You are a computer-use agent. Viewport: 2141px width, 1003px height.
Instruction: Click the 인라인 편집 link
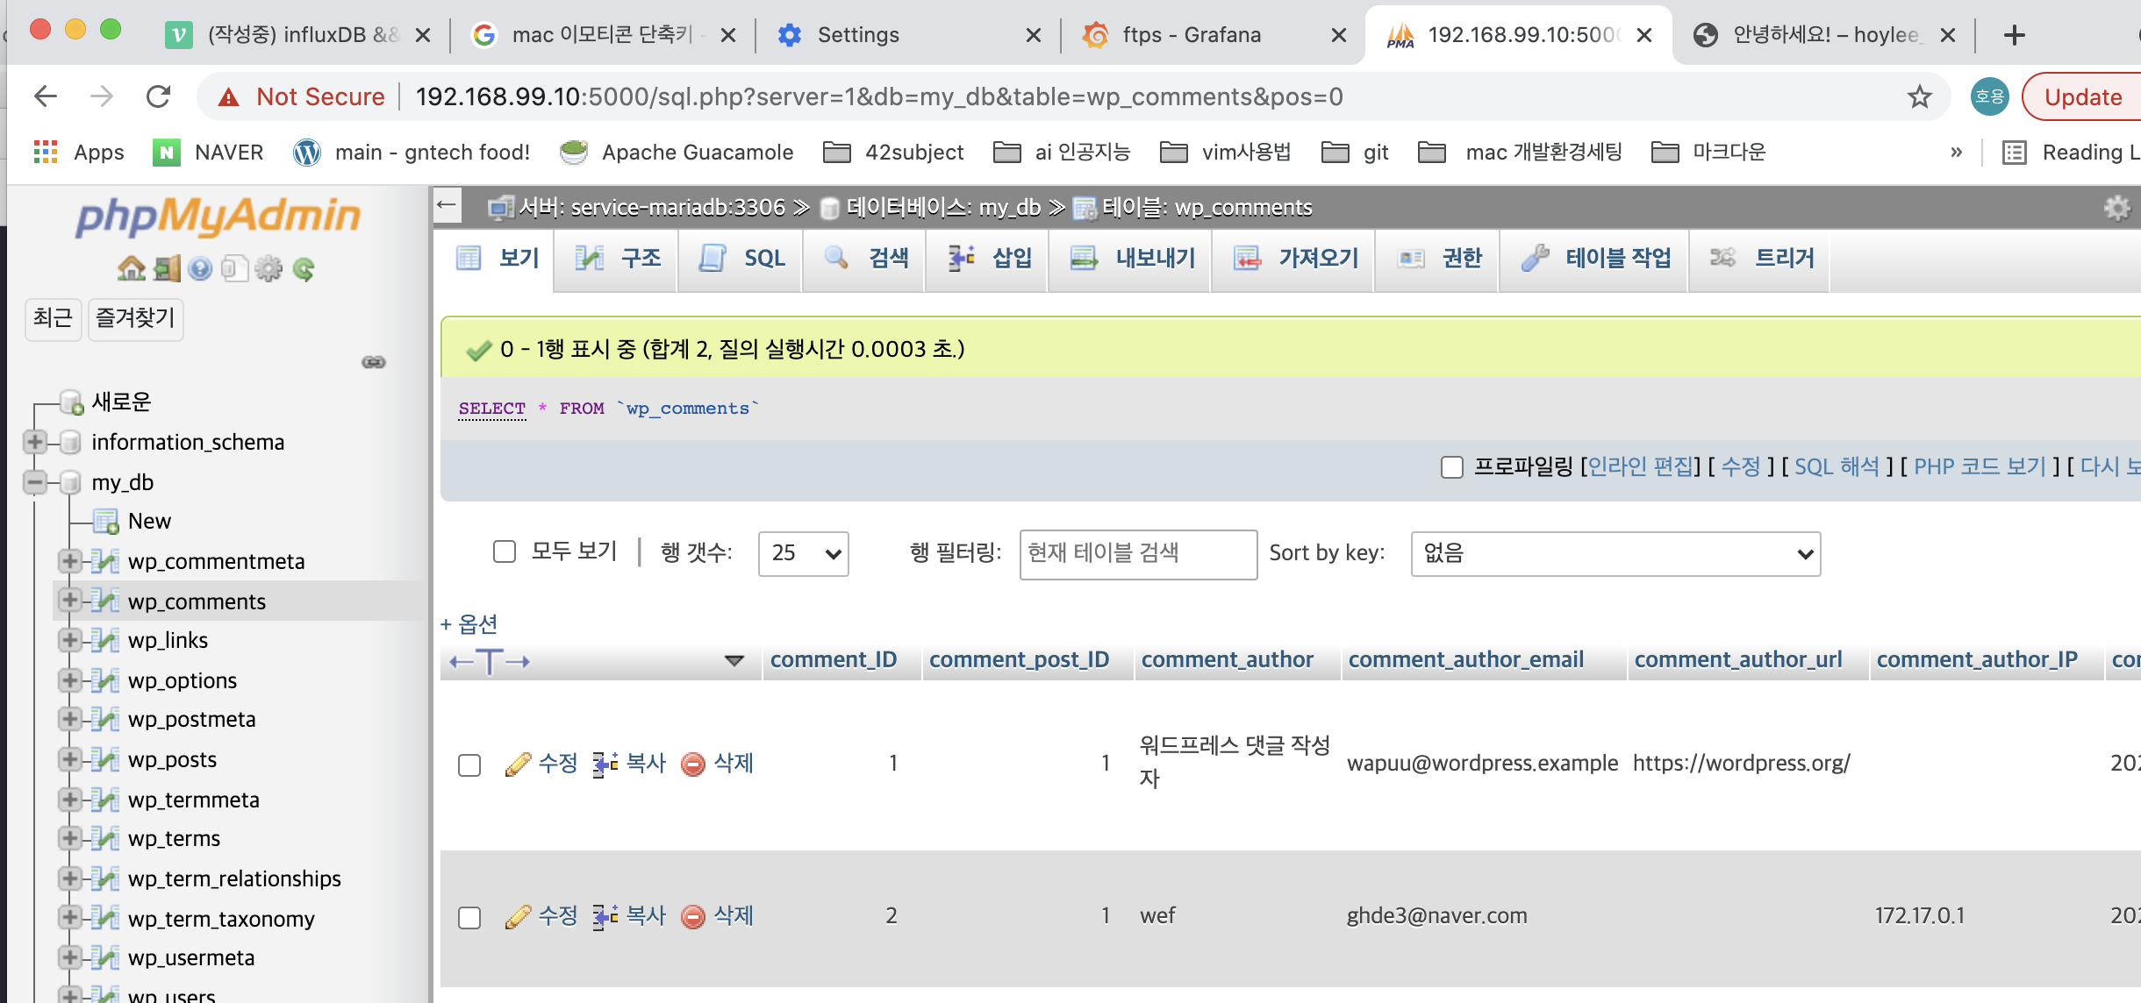click(x=1640, y=466)
